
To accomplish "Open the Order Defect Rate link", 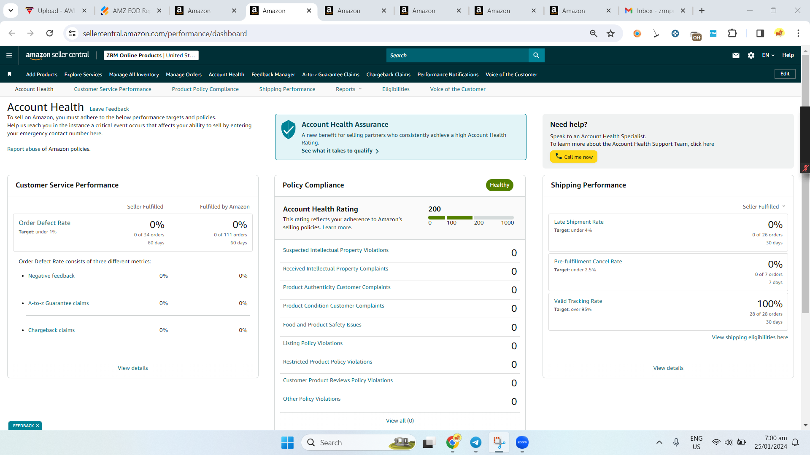I will 45,222.
